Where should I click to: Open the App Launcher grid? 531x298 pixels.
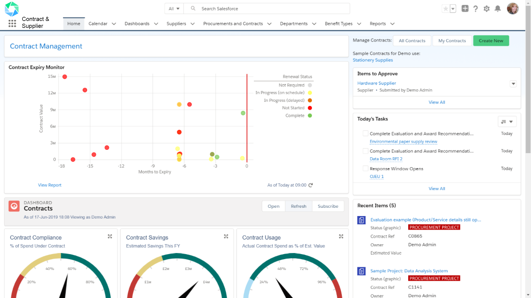pyautogui.click(x=12, y=23)
